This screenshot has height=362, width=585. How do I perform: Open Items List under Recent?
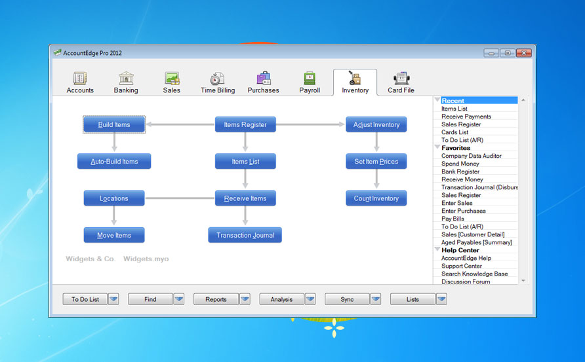454,109
